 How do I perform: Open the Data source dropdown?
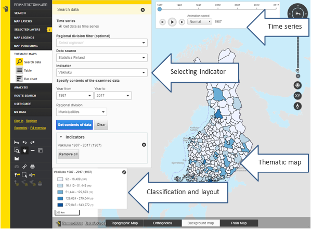tap(102, 58)
